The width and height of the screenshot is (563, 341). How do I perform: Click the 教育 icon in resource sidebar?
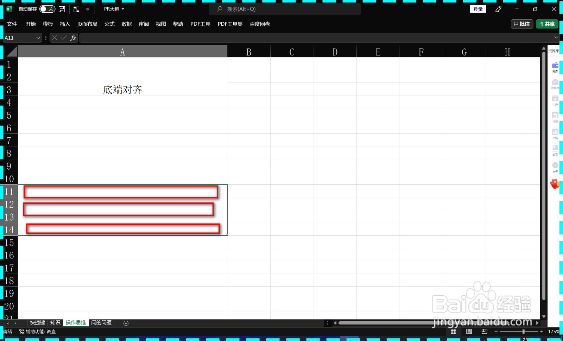(555, 151)
